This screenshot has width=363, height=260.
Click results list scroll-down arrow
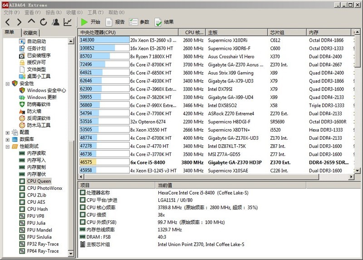click(x=358, y=171)
